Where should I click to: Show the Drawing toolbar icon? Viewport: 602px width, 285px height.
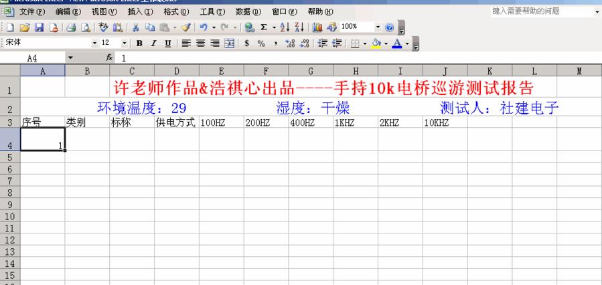tap(331, 27)
